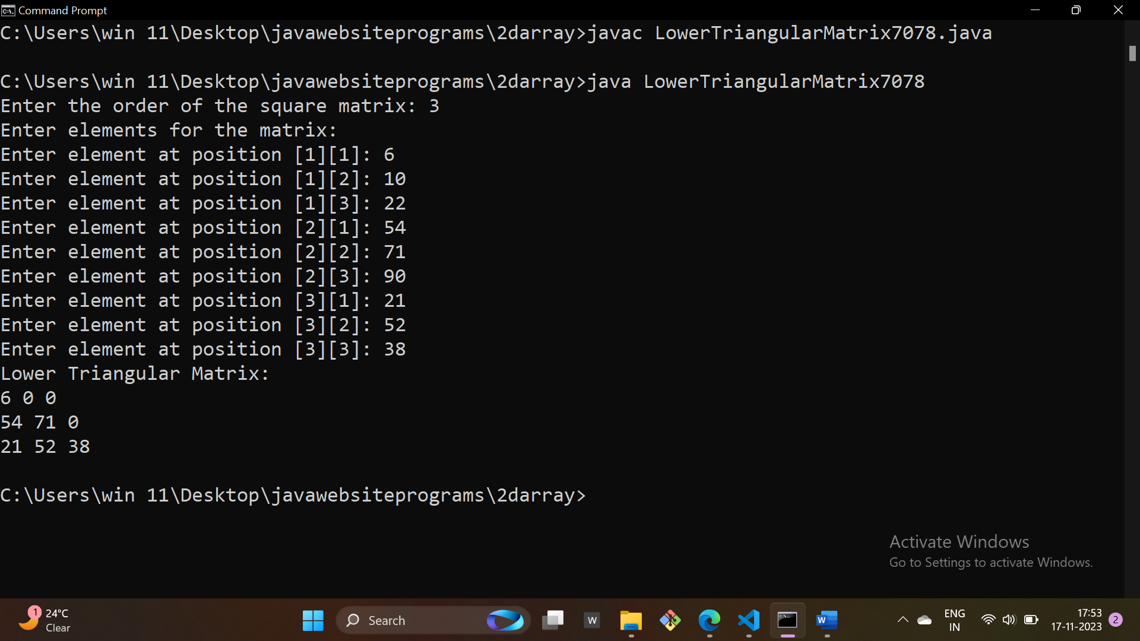This screenshot has height=641, width=1140.
Task: Click the notification count badge
Action: coord(1116,620)
